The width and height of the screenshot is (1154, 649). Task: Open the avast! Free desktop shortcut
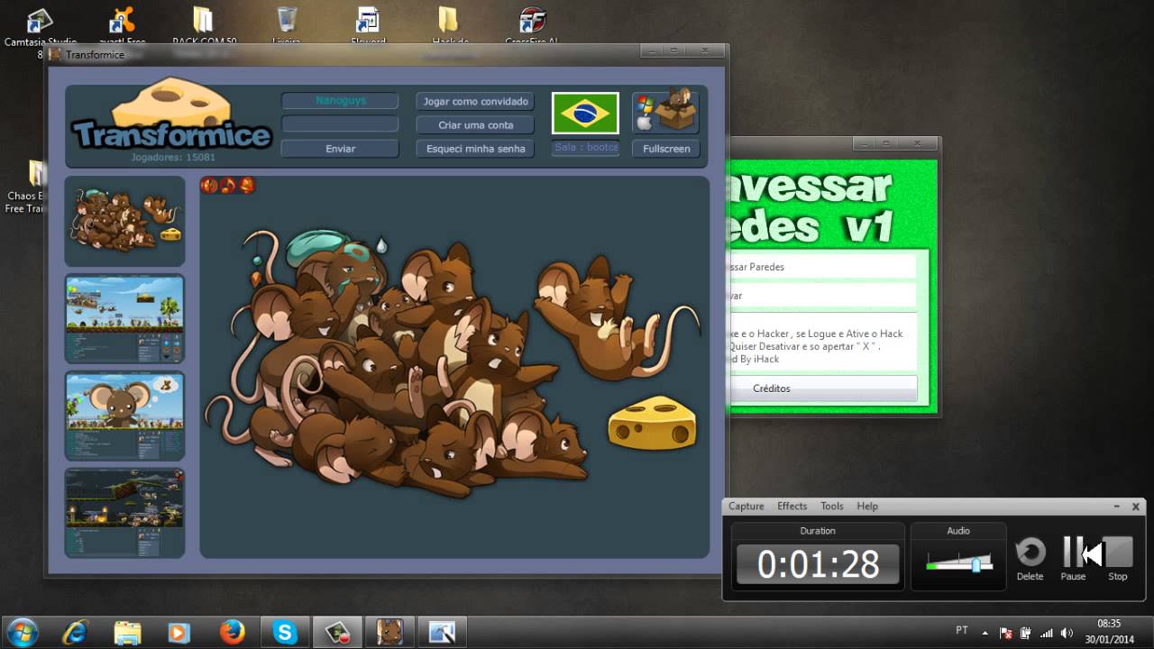[121, 27]
